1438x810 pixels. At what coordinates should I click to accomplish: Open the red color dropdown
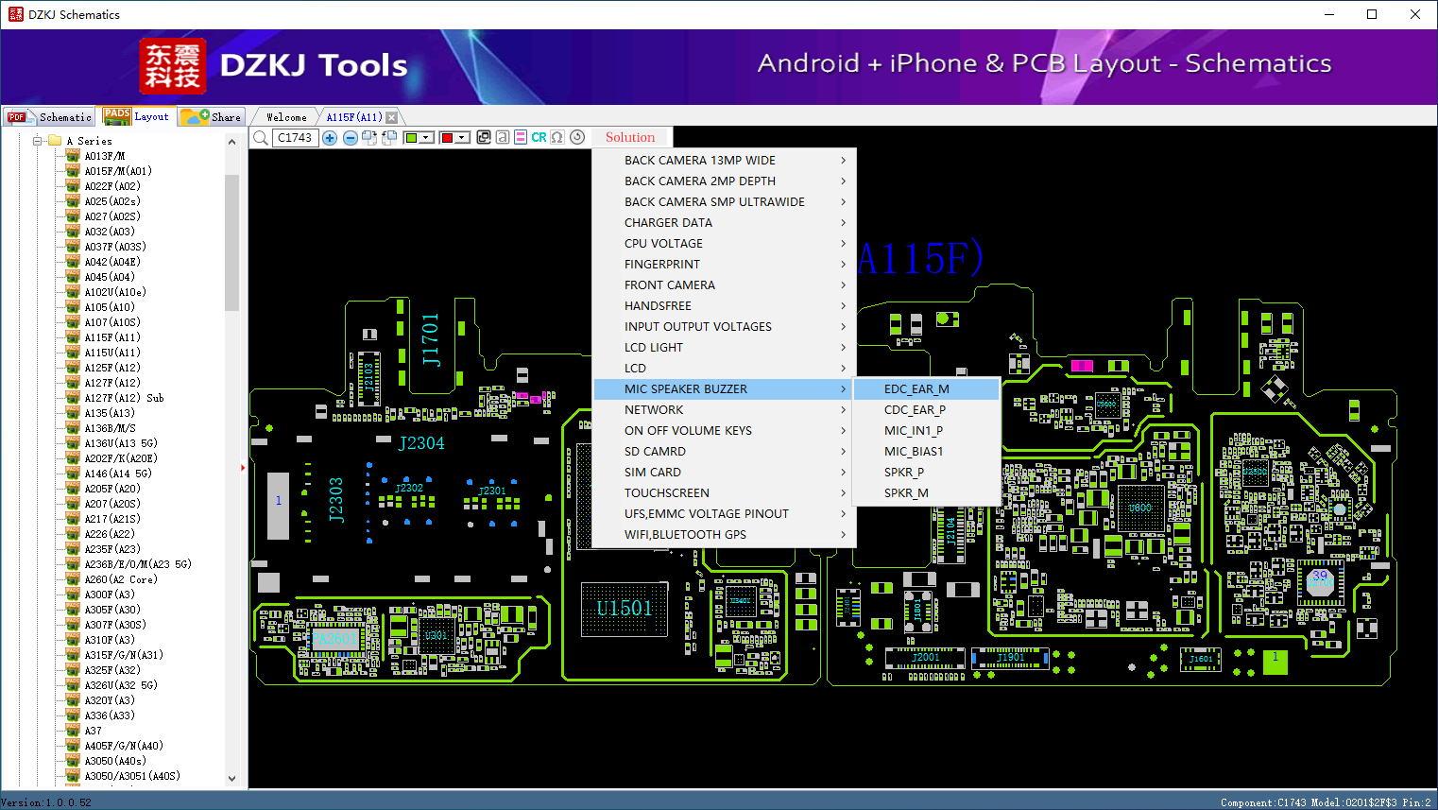coord(454,137)
